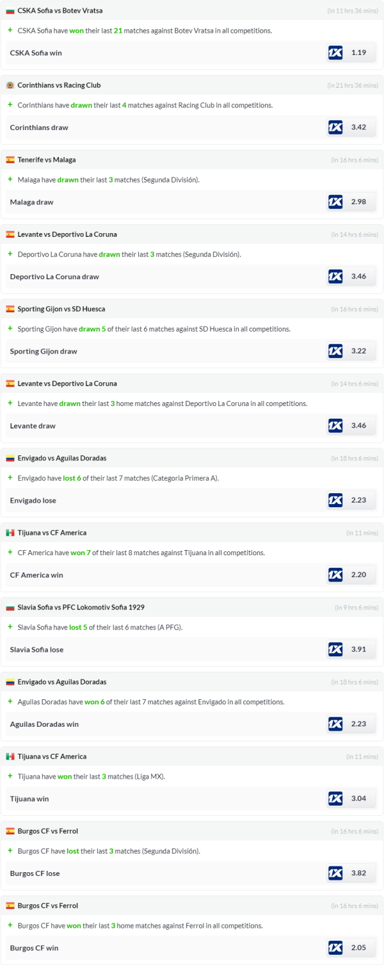The width and height of the screenshot is (384, 965).
Task: Expand the CSKA Sofia 21 wins stat with the plus sign
Action: [10, 30]
